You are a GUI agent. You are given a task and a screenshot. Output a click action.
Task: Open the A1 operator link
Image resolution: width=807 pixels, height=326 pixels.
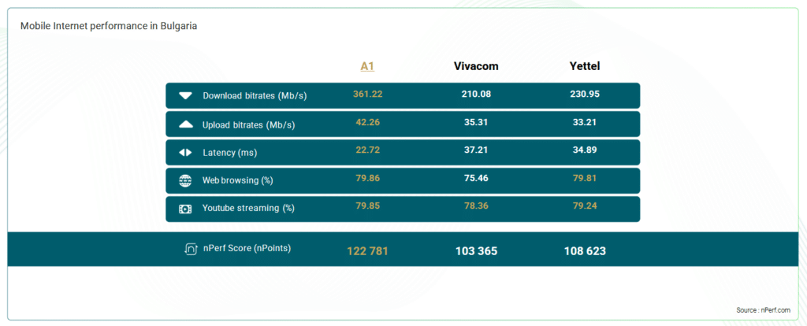(x=367, y=66)
